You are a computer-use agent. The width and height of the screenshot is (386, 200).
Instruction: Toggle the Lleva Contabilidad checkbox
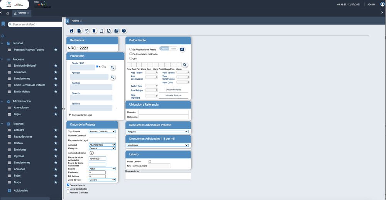click(x=68, y=189)
